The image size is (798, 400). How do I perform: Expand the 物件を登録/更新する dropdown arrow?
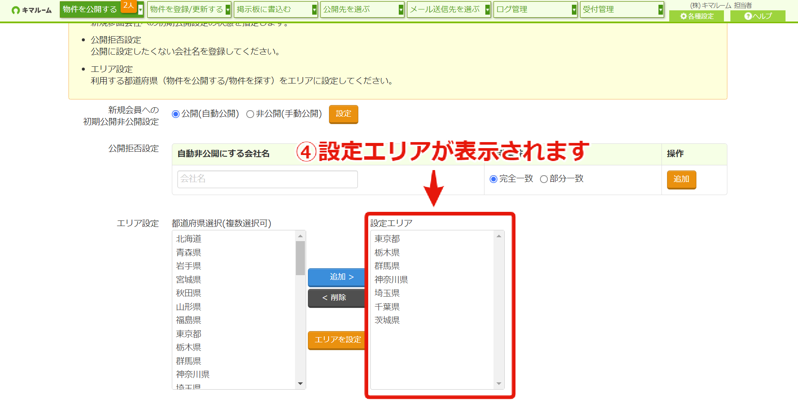click(x=228, y=10)
